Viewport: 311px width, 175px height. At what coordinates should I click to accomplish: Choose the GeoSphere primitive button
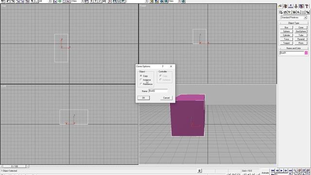pos(301,31)
